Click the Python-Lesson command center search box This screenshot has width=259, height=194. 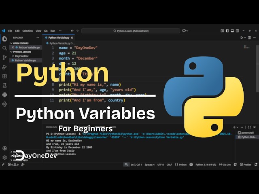(x=131, y=31)
